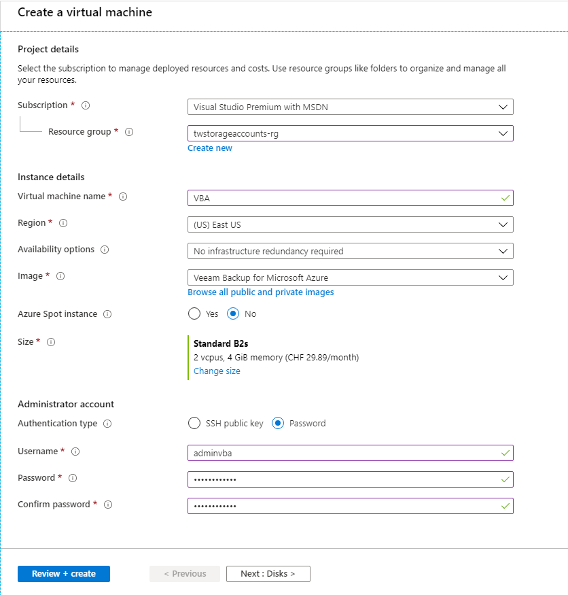
Task: Go to Next: Disks step
Action: (x=268, y=574)
